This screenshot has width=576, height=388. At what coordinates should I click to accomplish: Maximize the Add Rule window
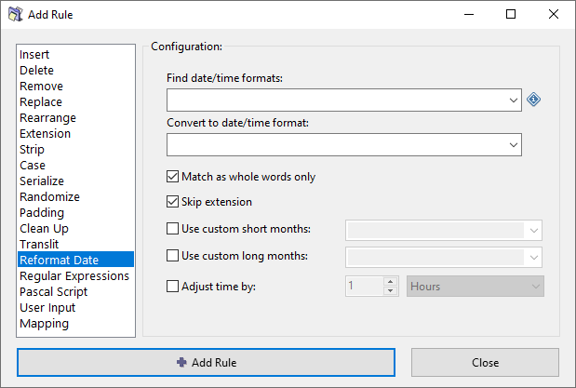pos(511,15)
